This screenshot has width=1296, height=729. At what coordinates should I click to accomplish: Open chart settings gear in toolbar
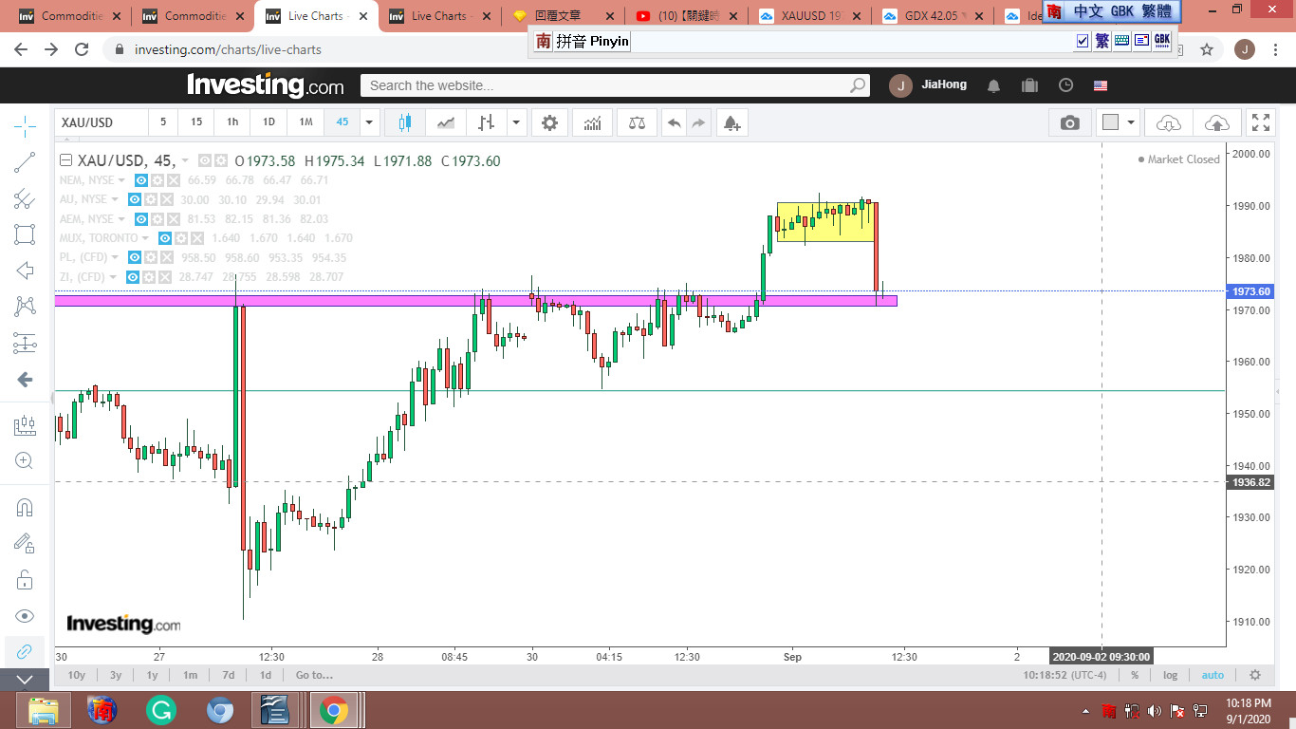coord(549,122)
